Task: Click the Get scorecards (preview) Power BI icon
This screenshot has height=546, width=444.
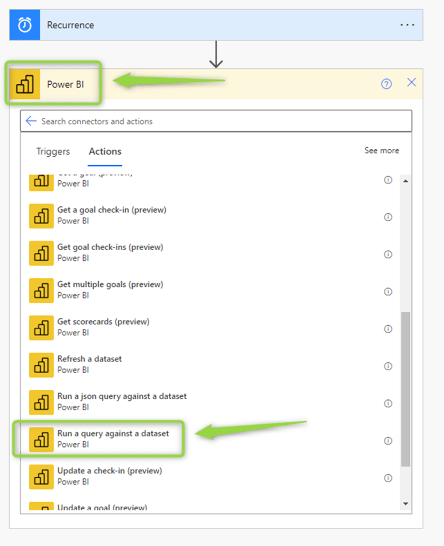Action: (x=41, y=327)
